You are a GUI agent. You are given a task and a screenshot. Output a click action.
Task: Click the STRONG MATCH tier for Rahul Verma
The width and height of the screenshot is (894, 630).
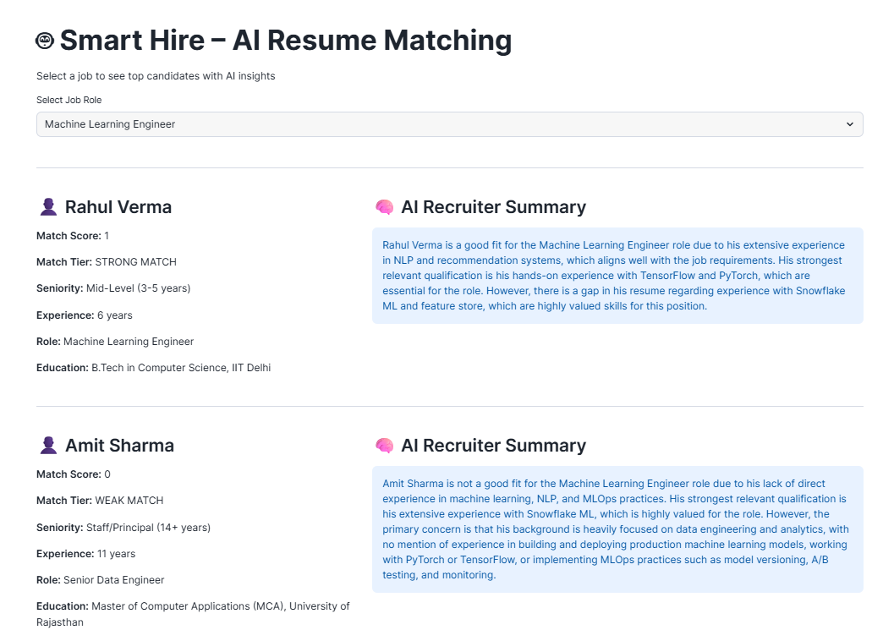point(135,262)
